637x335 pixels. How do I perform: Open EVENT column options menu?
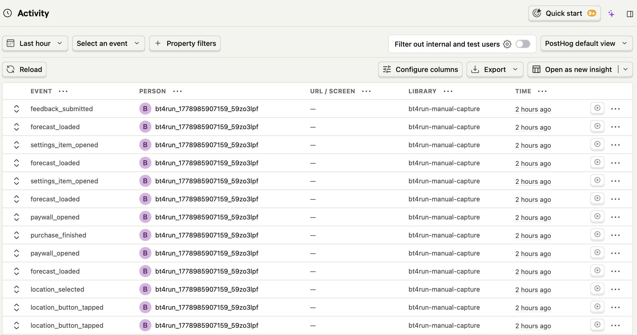pos(63,91)
